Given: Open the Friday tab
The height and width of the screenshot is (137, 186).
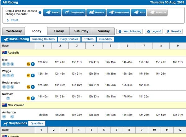Looking at the screenshot, I should point(59,31).
